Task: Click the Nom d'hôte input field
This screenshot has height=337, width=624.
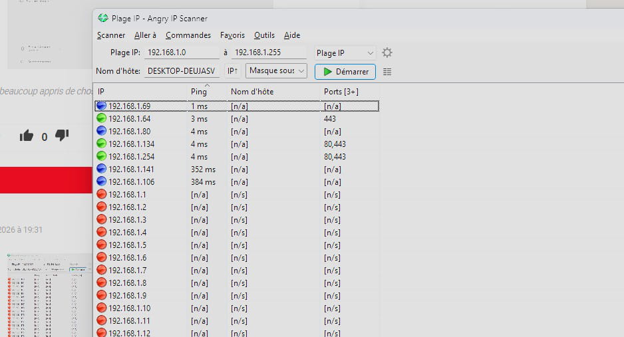Action: pyautogui.click(x=182, y=71)
